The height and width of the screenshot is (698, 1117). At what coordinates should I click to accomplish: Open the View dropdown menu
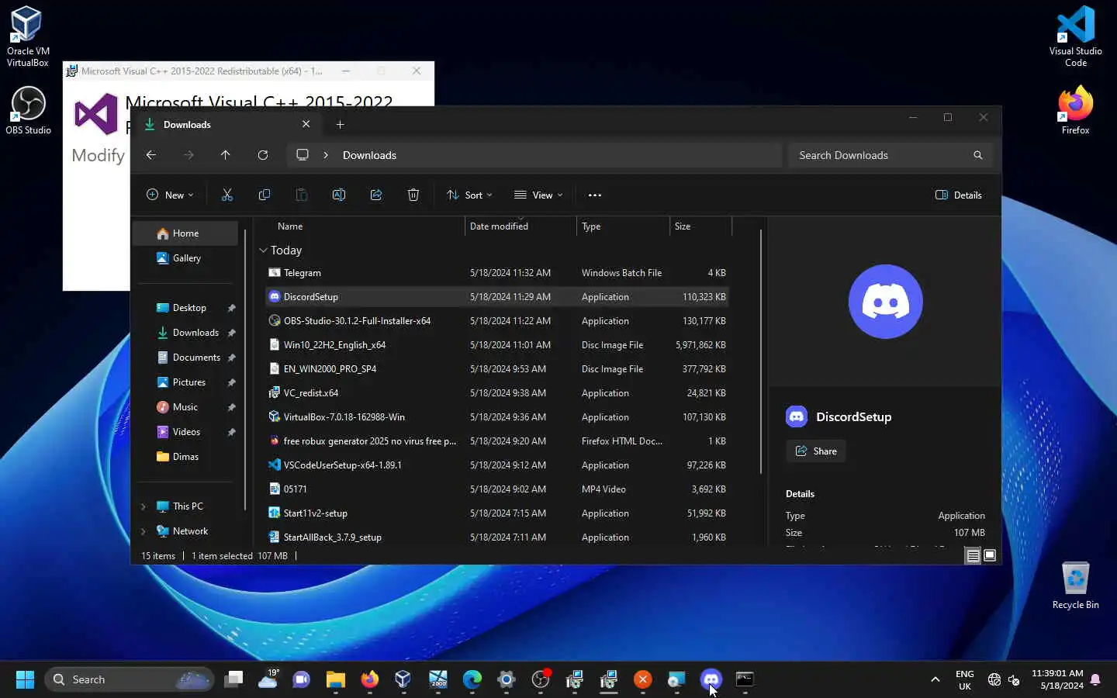(x=538, y=195)
